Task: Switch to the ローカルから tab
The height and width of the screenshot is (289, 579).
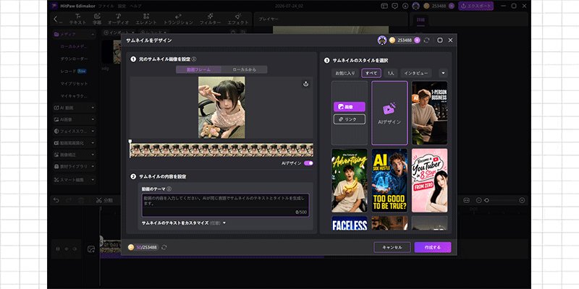Action: click(244, 69)
